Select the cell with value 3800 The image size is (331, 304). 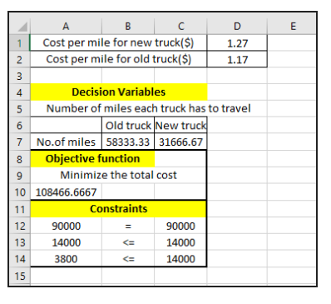coord(66,259)
